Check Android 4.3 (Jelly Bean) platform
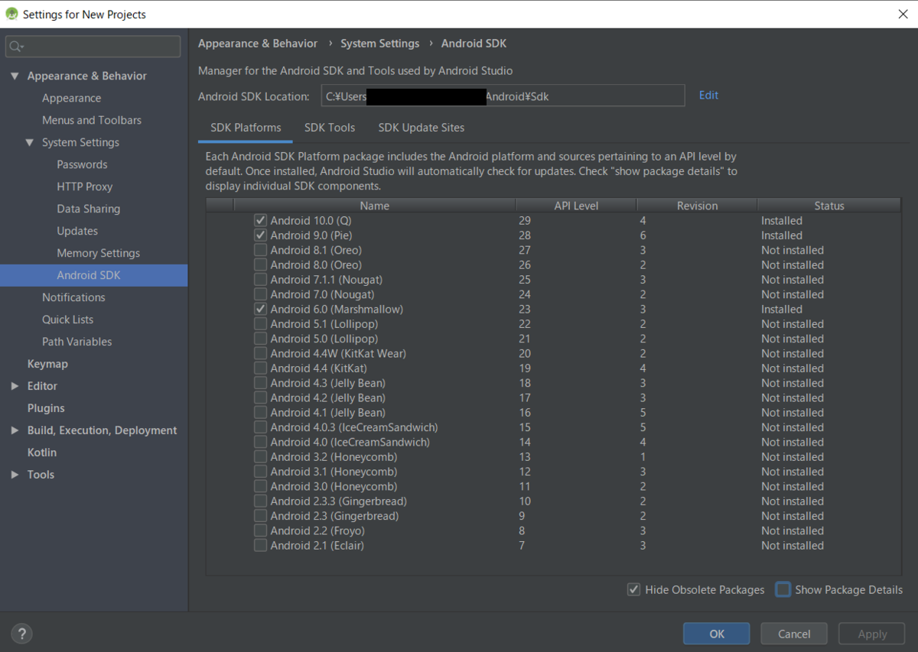This screenshot has height=652, width=918. pos(261,383)
